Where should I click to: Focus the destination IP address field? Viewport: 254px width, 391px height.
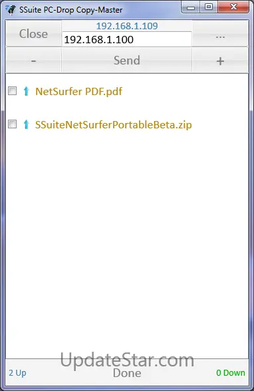[x=126, y=39]
